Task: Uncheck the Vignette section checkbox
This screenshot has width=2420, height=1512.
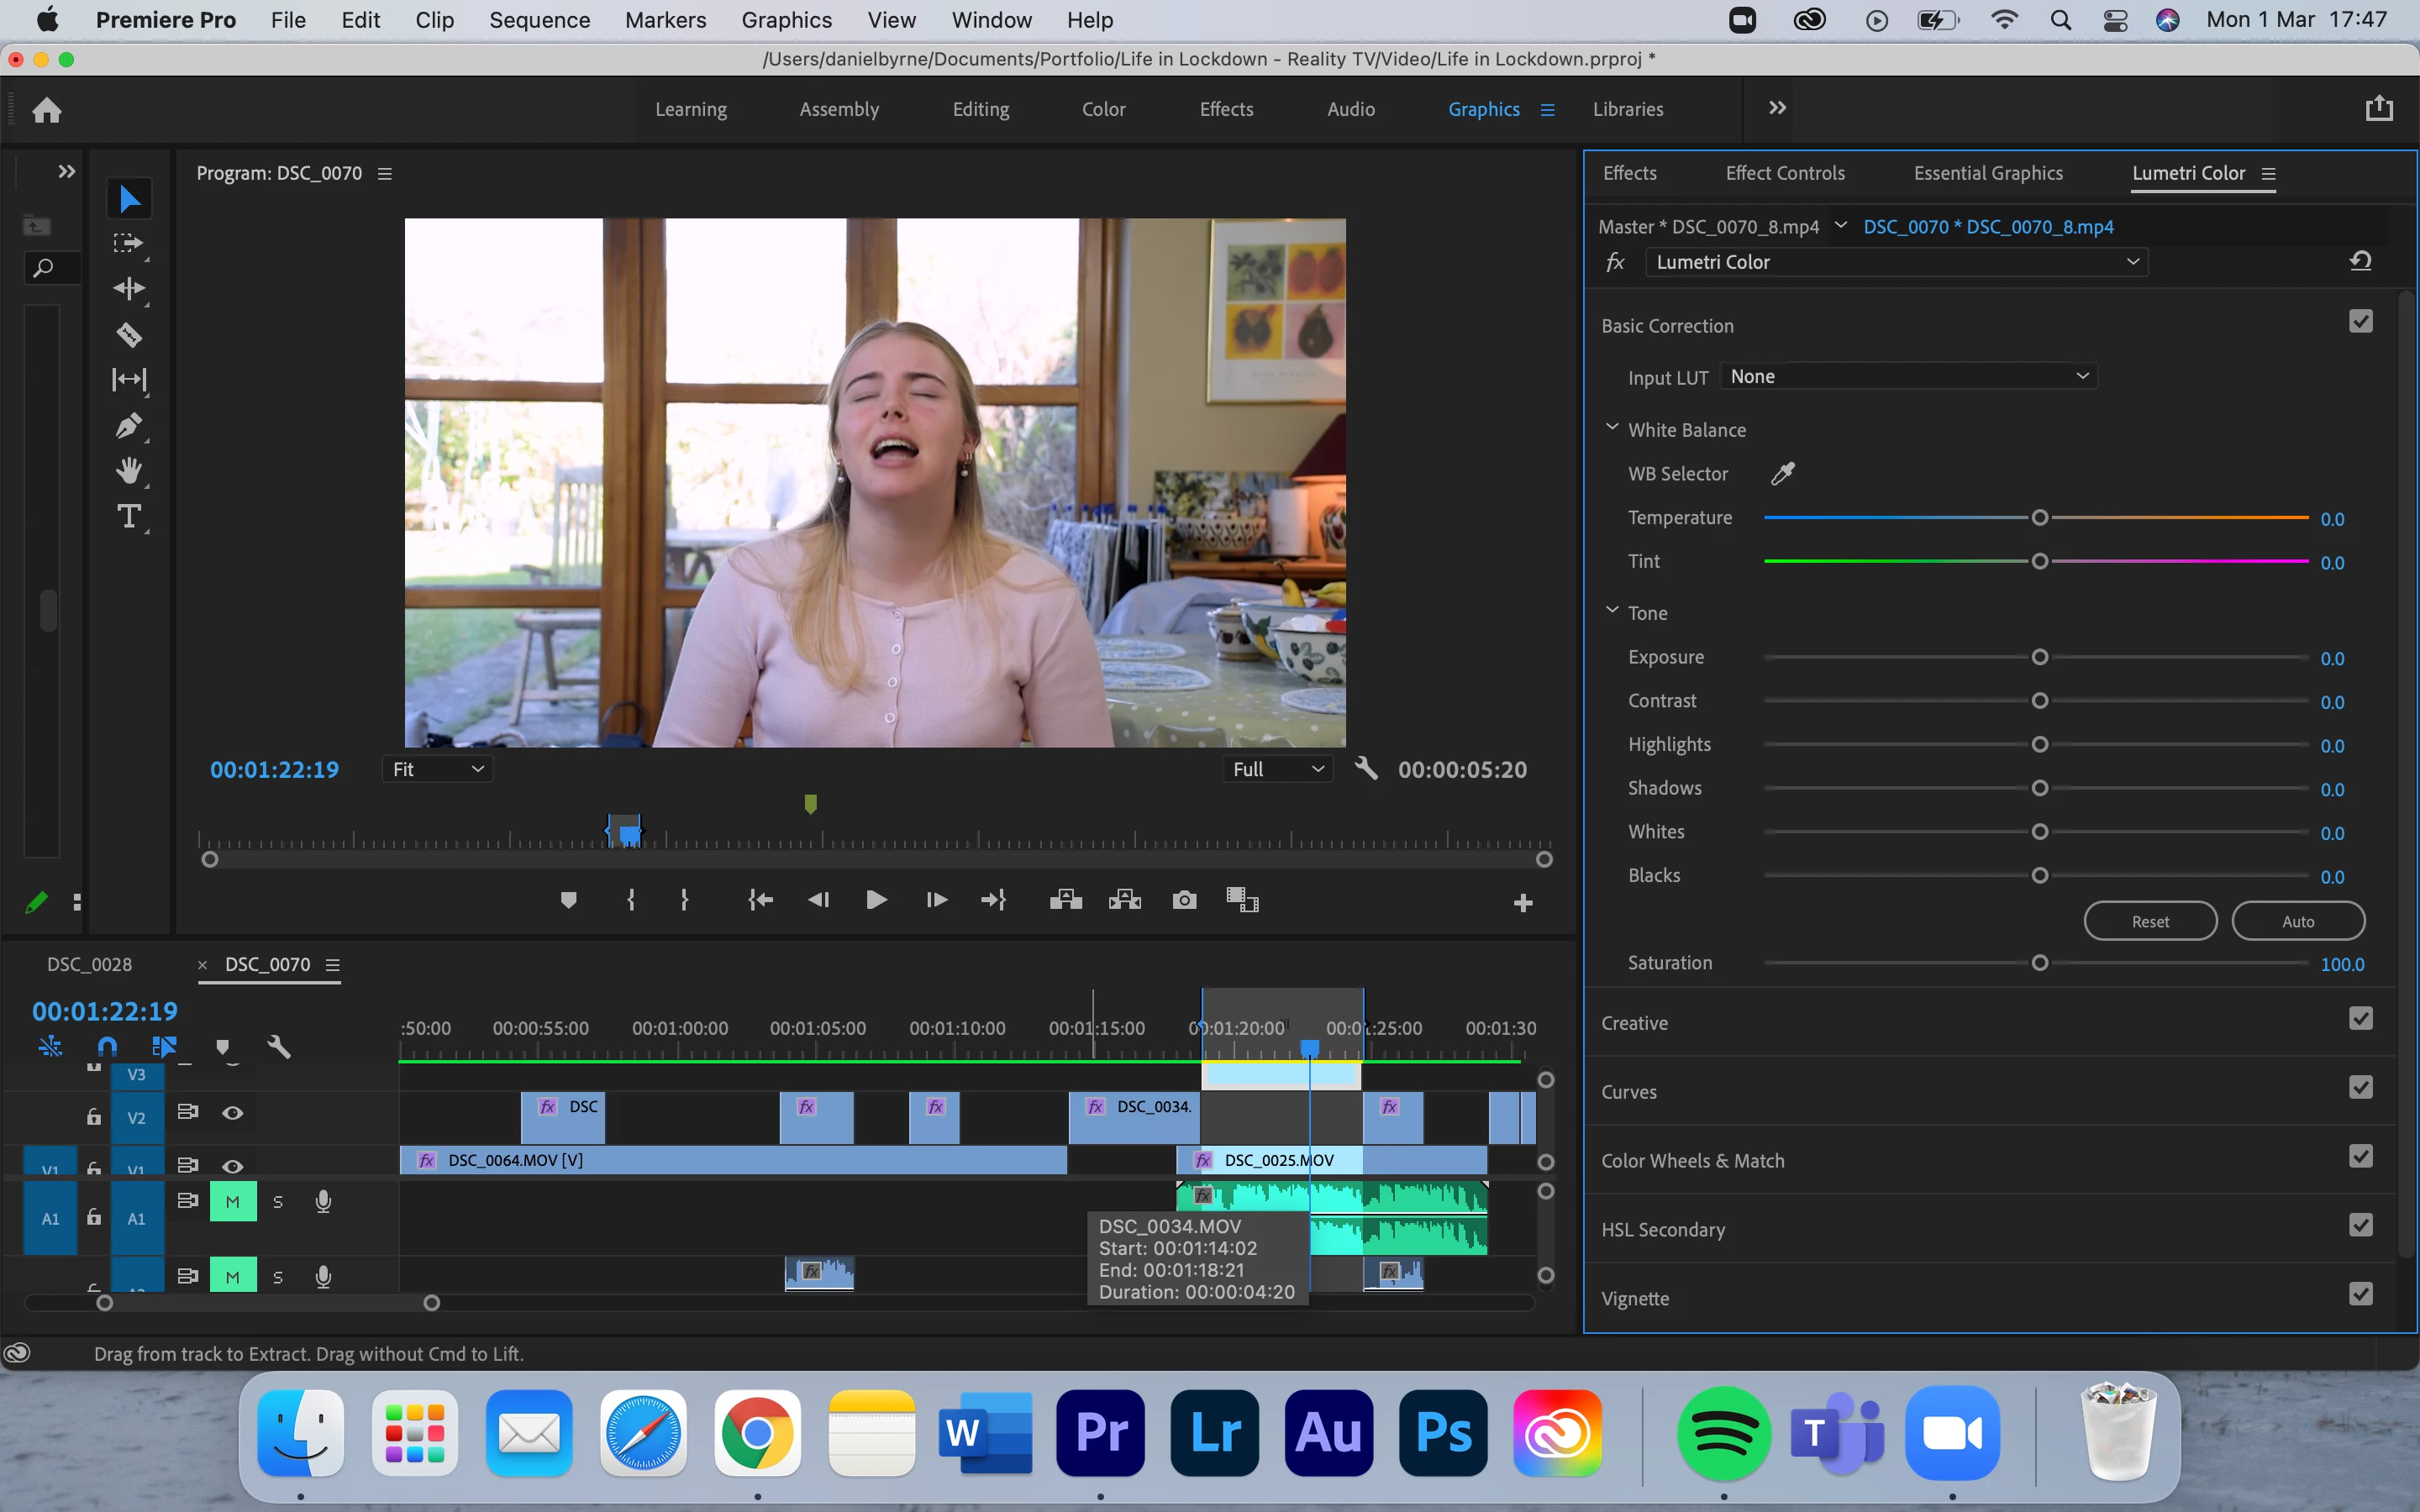Action: [x=2360, y=1295]
